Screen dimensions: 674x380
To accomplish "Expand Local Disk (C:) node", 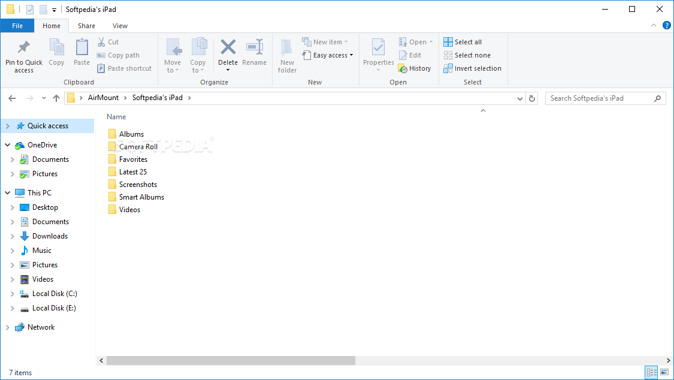I will tap(13, 294).
